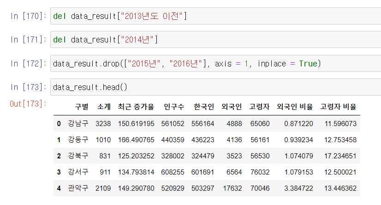Image resolution: width=381 pixels, height=205 pixels.
Task: Click the "구별" column header
Action: 81,107
